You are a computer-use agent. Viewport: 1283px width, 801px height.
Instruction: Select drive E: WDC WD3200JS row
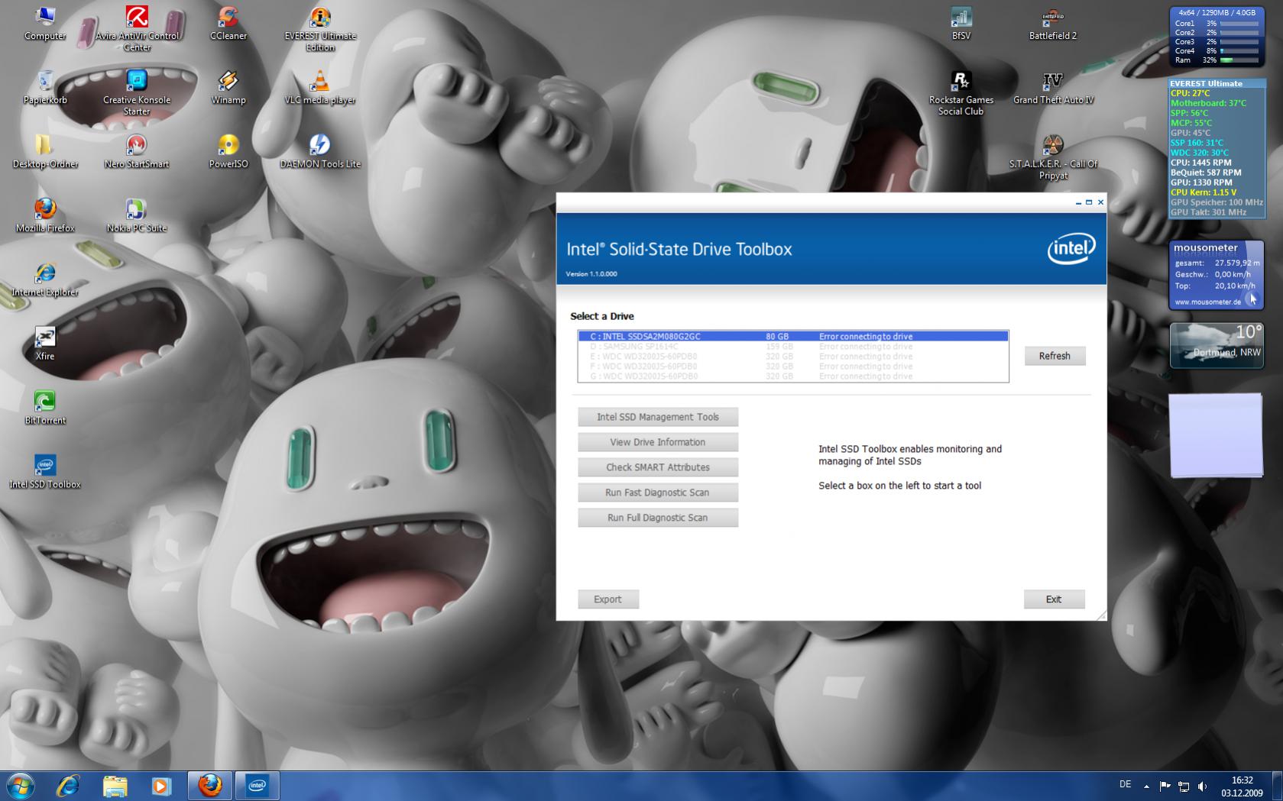793,356
